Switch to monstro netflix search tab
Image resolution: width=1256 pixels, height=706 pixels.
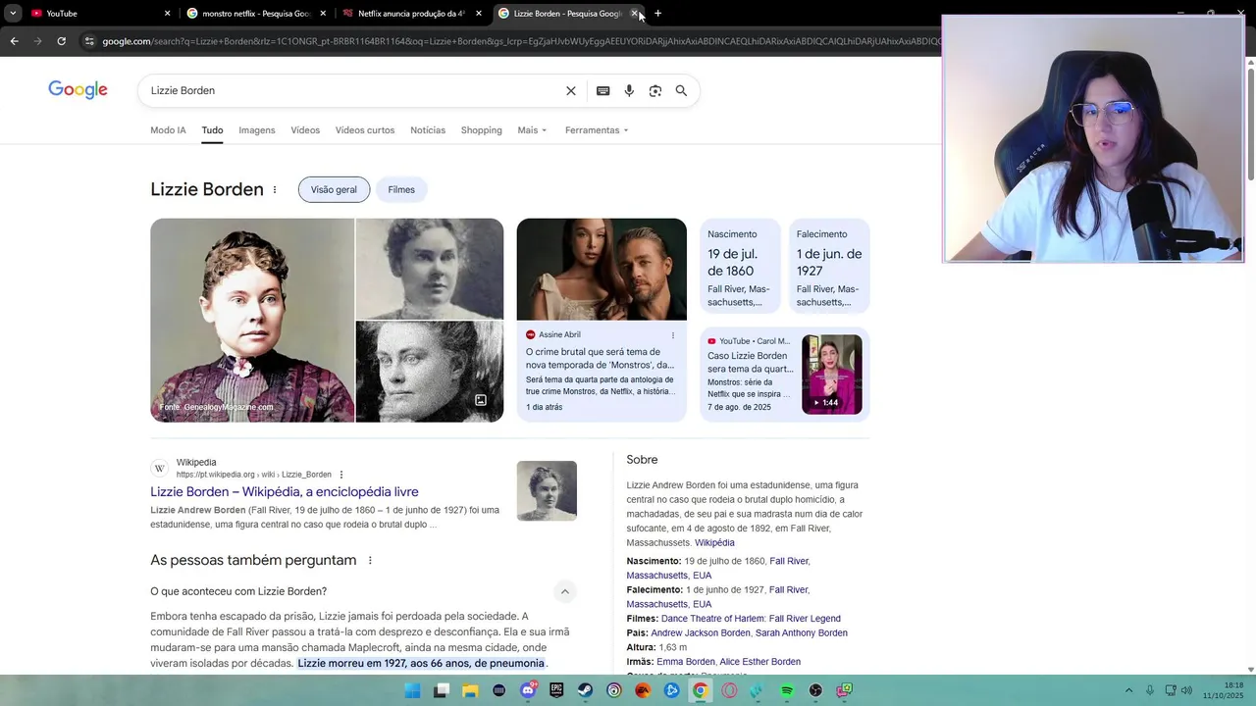255,14
